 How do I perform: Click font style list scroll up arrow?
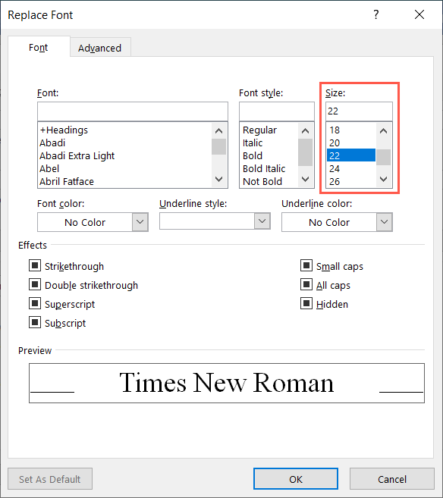pyautogui.click(x=305, y=130)
